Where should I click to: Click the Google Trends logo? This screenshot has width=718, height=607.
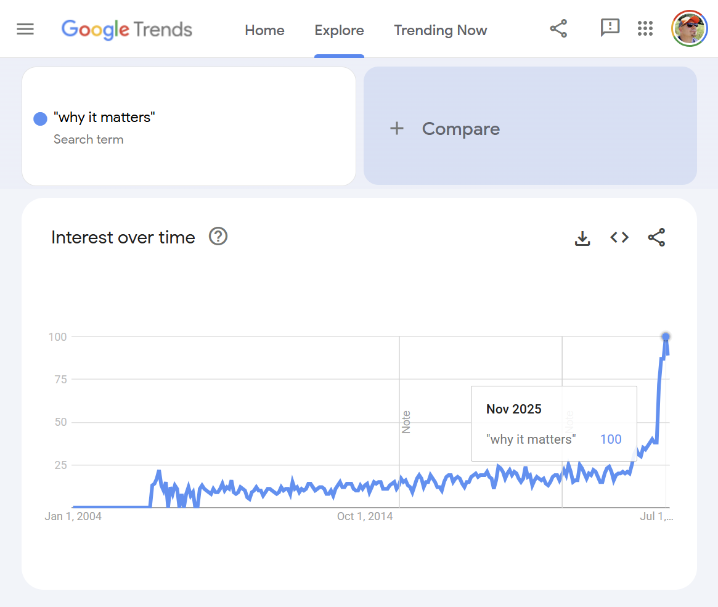(x=127, y=30)
